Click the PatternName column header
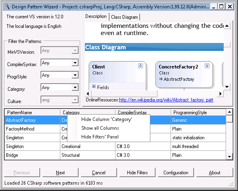This screenshot has height=191, width=238. tap(33, 112)
